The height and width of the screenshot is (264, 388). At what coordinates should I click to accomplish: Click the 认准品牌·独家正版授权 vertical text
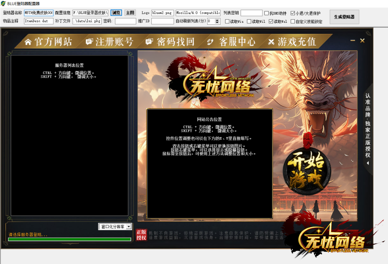click(x=368, y=125)
